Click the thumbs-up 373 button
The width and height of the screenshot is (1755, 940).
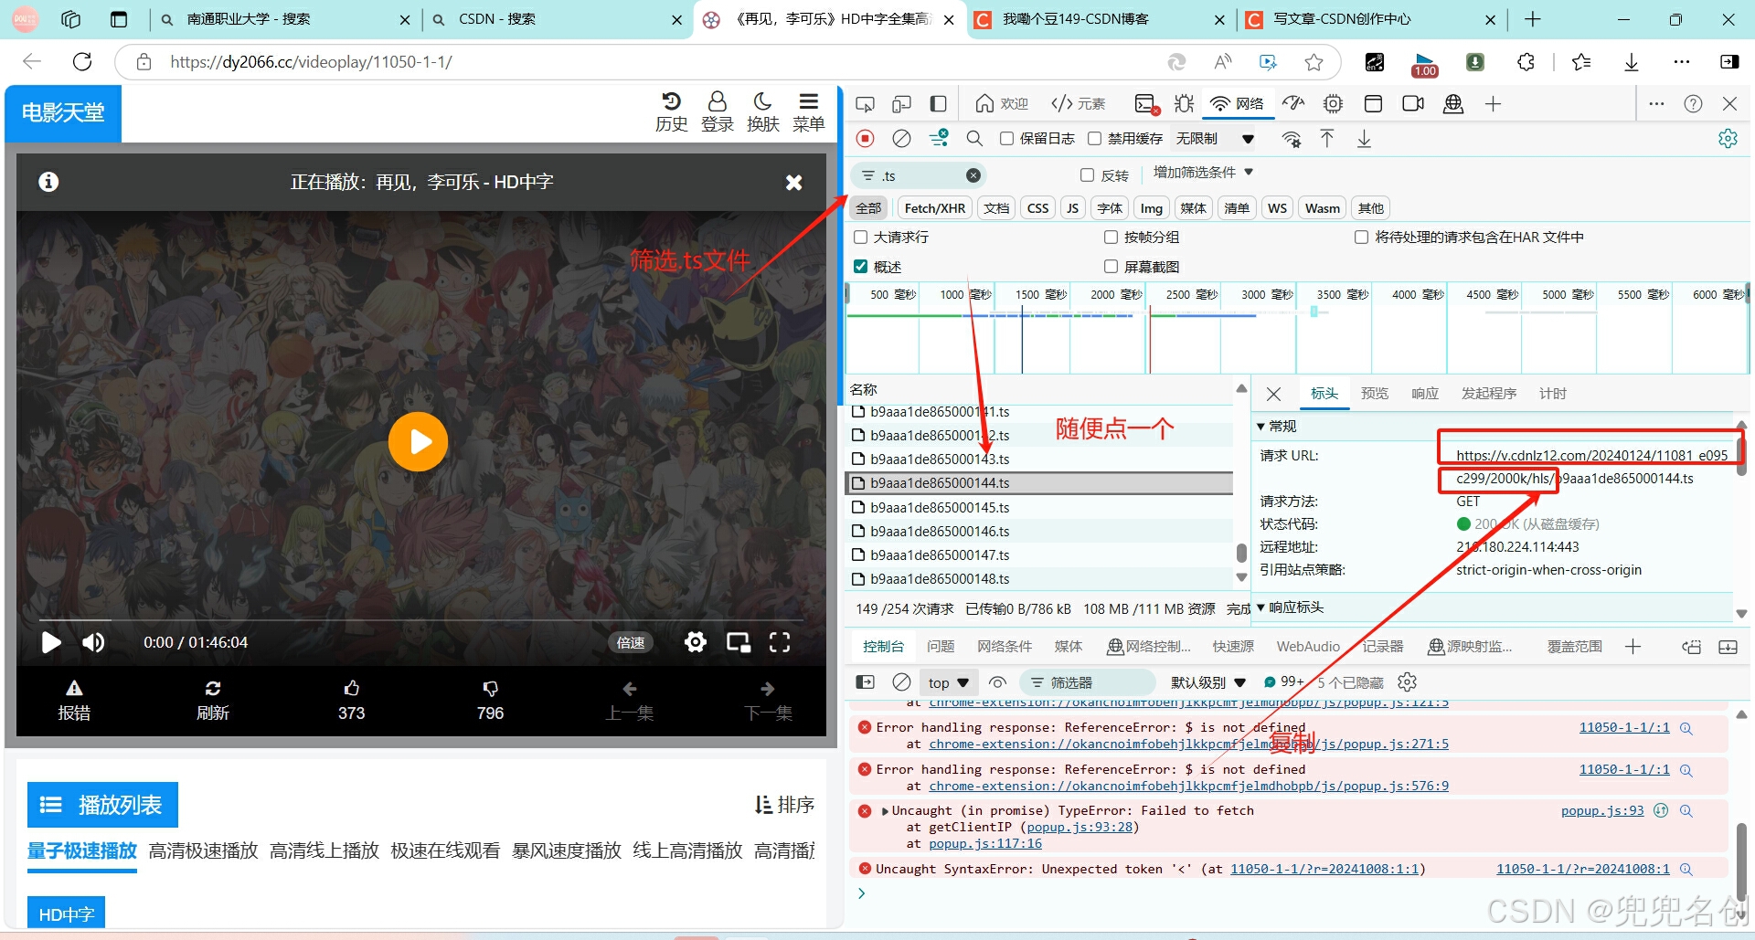pos(352,701)
